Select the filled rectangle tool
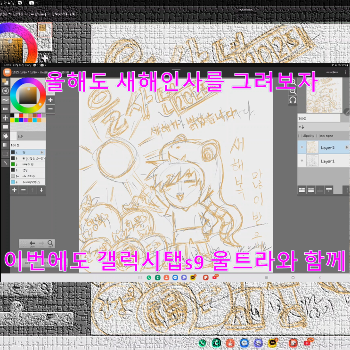Viewport: 350px width, 350px height. point(5,127)
